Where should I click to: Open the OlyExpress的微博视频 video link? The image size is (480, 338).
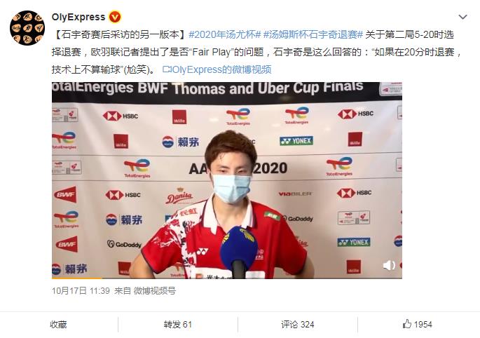221,69
